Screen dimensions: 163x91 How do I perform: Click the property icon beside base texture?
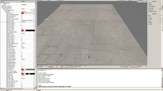coord(7,20)
